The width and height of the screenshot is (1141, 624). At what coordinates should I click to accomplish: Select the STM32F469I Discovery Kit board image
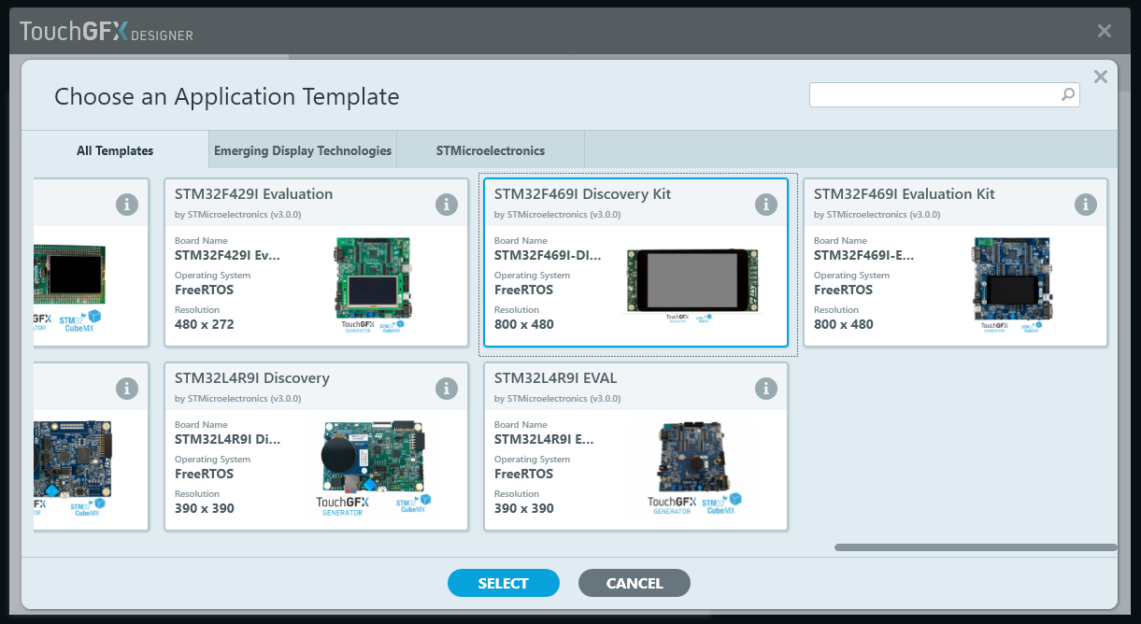point(693,284)
